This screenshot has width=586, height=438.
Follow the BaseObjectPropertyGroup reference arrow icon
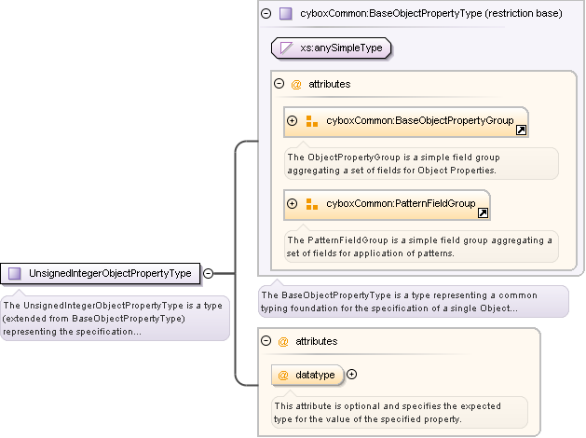click(x=521, y=130)
